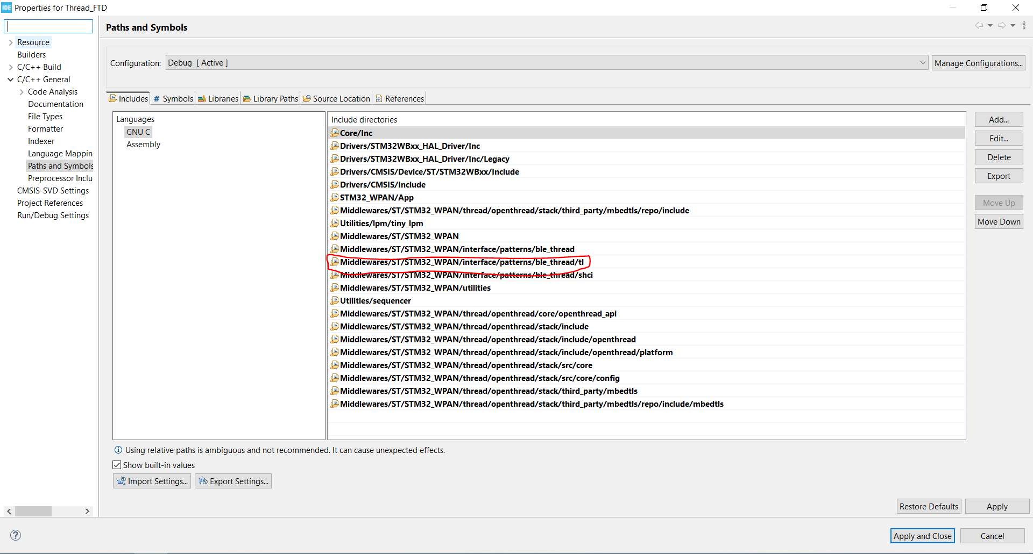Click the help question mark icon
The height and width of the screenshot is (554, 1033).
pyautogui.click(x=16, y=535)
